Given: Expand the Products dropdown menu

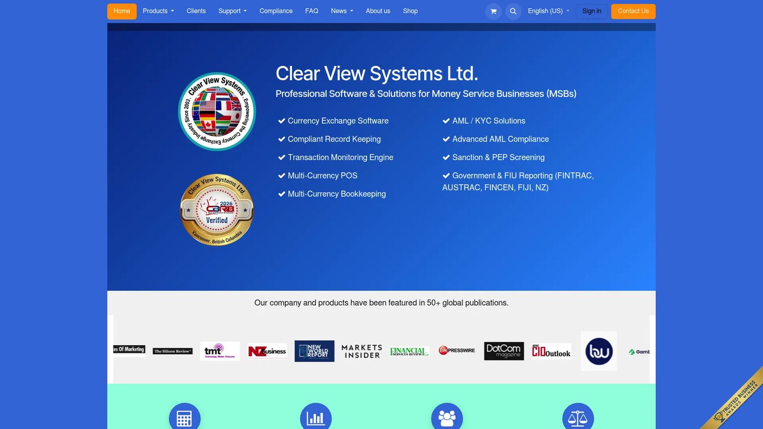Looking at the screenshot, I should (x=158, y=11).
